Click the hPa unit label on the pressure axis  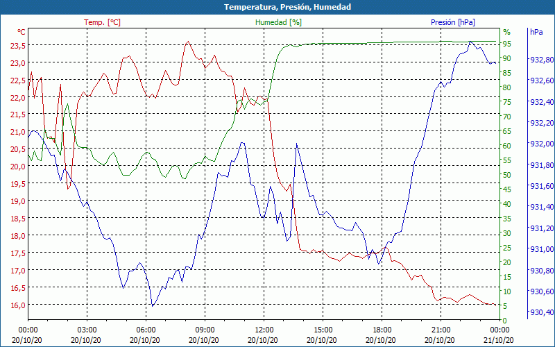pyautogui.click(x=536, y=32)
